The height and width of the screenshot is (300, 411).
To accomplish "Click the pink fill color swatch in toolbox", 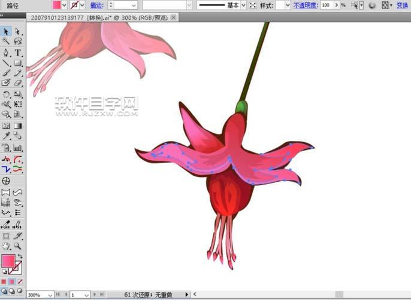I will tap(8, 261).
